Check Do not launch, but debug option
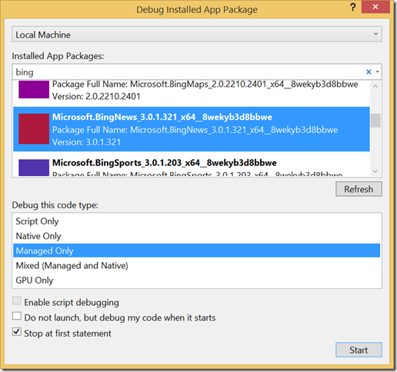Viewport: 397px width, 372px height. tap(17, 316)
